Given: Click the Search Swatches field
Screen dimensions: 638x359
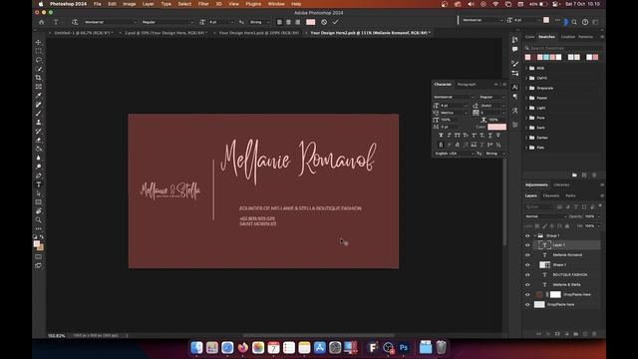Looking at the screenshot, I should point(563,48).
